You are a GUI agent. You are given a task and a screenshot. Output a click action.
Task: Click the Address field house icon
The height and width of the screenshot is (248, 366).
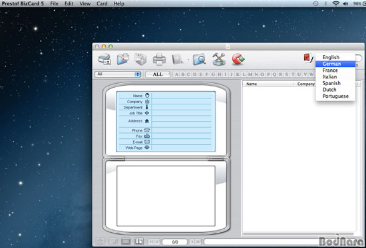pyautogui.click(x=147, y=121)
